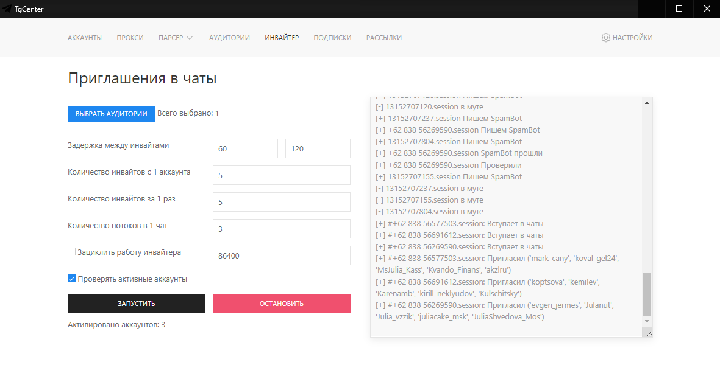This screenshot has height=365, width=720.
Task: Click the Запустить button
Action: pyautogui.click(x=137, y=304)
